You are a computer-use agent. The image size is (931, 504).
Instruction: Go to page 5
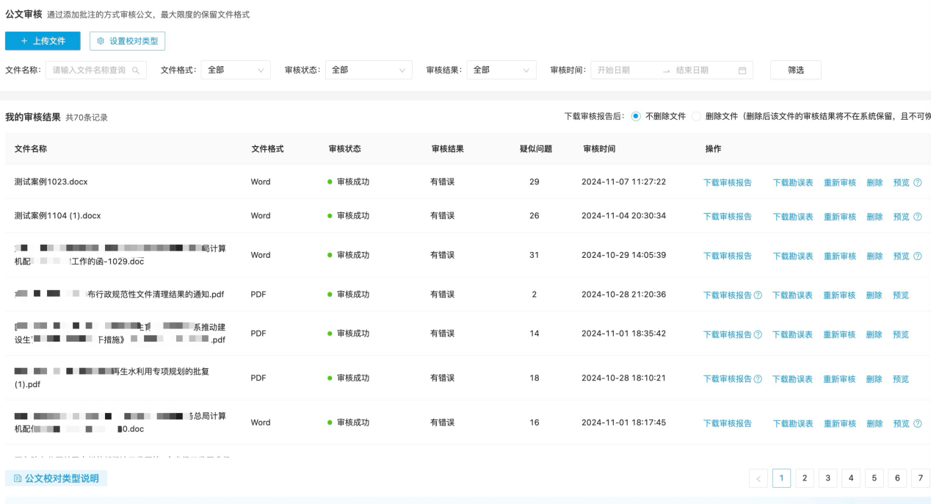point(874,478)
